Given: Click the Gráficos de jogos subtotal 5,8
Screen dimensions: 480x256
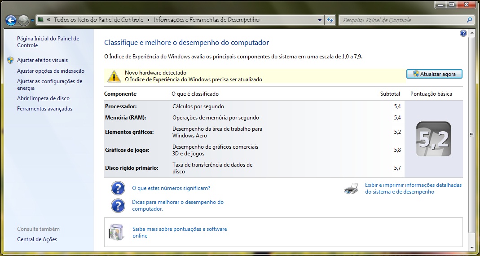Looking at the screenshot, I should tap(397, 150).
